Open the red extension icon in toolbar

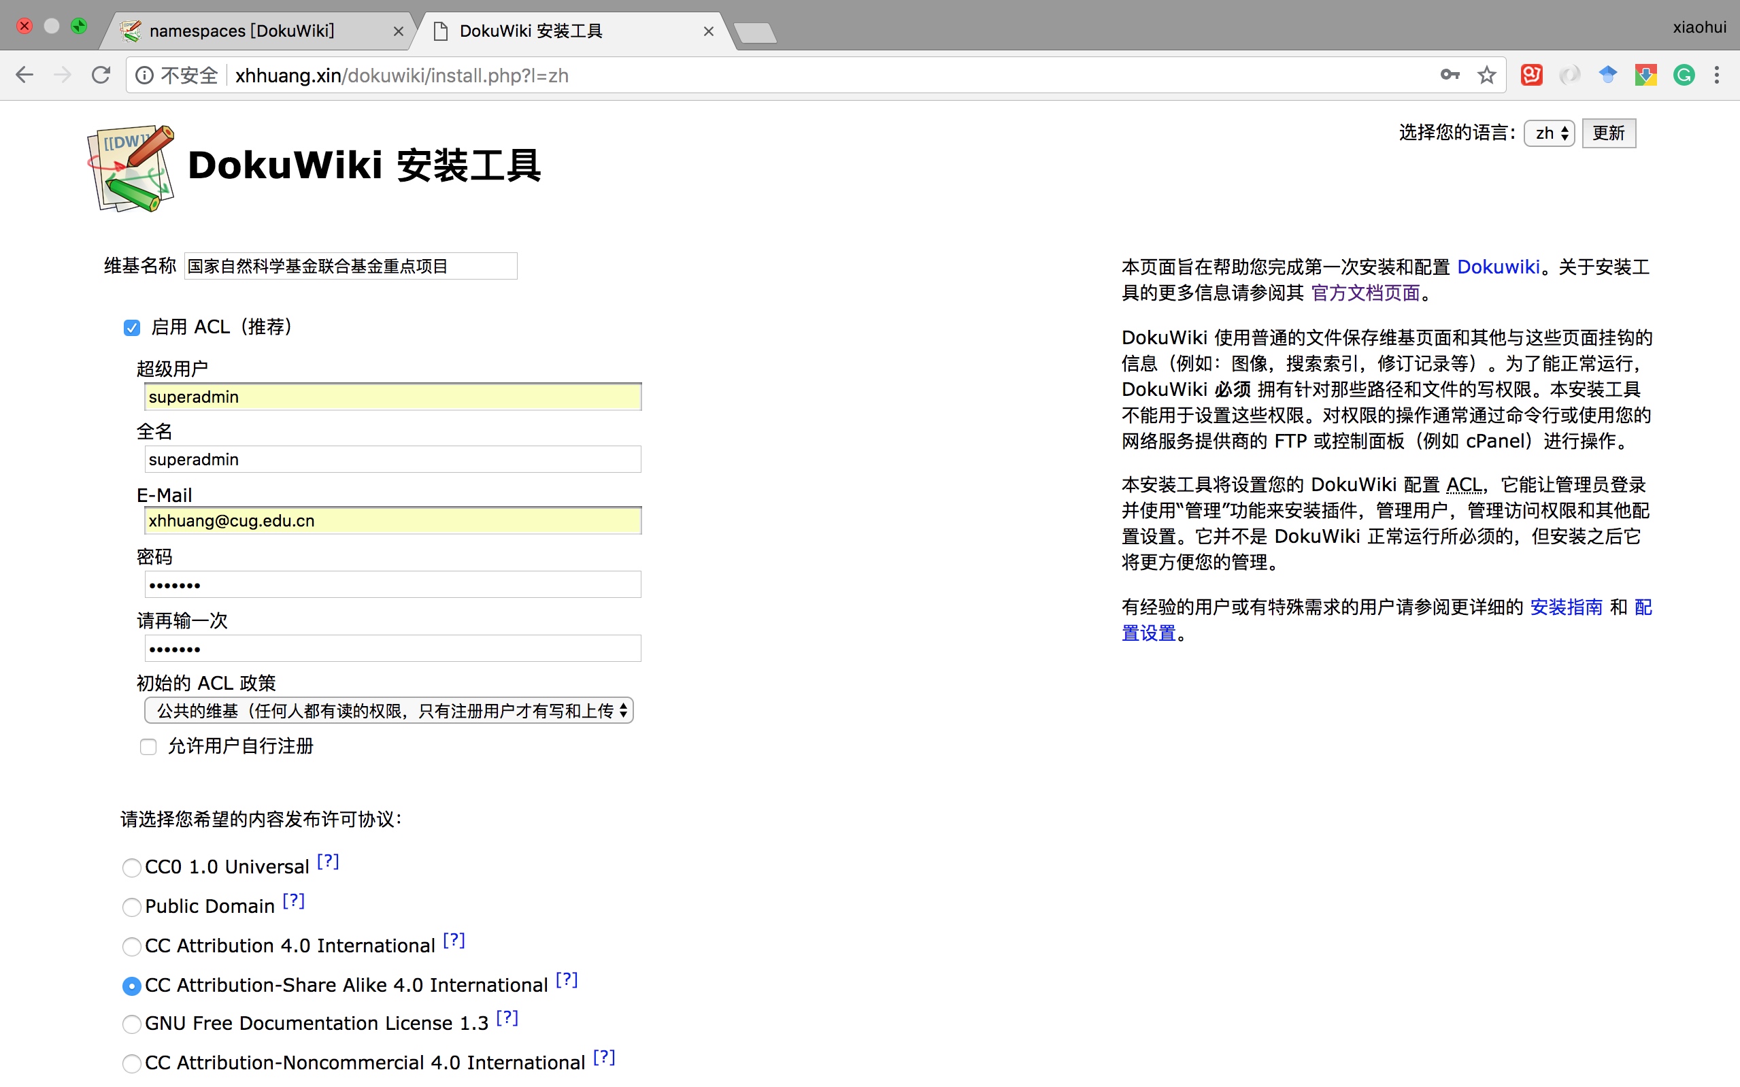coord(1532,75)
